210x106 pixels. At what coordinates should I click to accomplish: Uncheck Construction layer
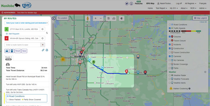point(170,48)
